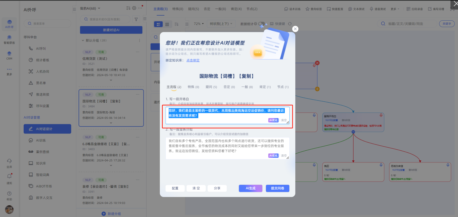Open the 树状图(上下) layout dropdown
This screenshot has height=217, width=458.
click(x=221, y=24)
